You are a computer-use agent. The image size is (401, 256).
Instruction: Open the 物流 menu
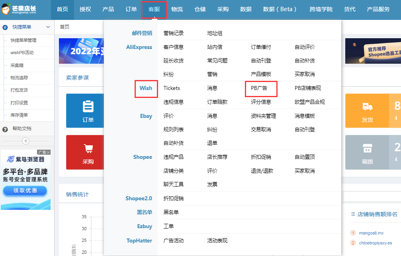tap(177, 9)
